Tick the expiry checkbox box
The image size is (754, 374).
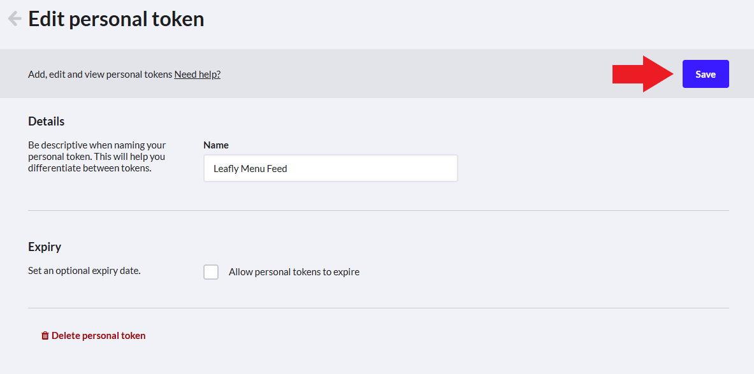click(210, 271)
